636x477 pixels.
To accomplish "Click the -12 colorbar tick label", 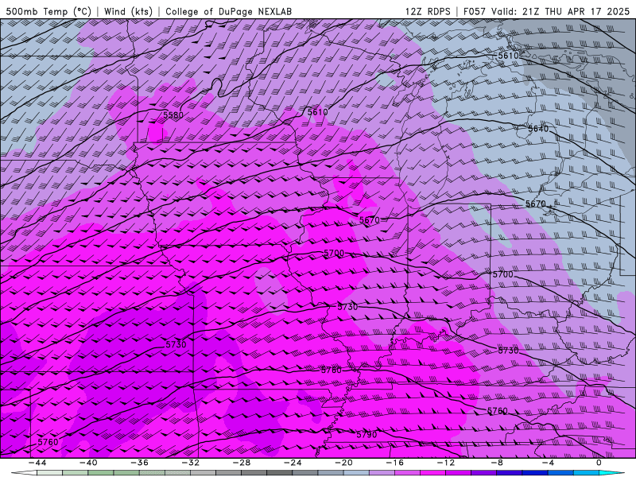I will [446, 463].
